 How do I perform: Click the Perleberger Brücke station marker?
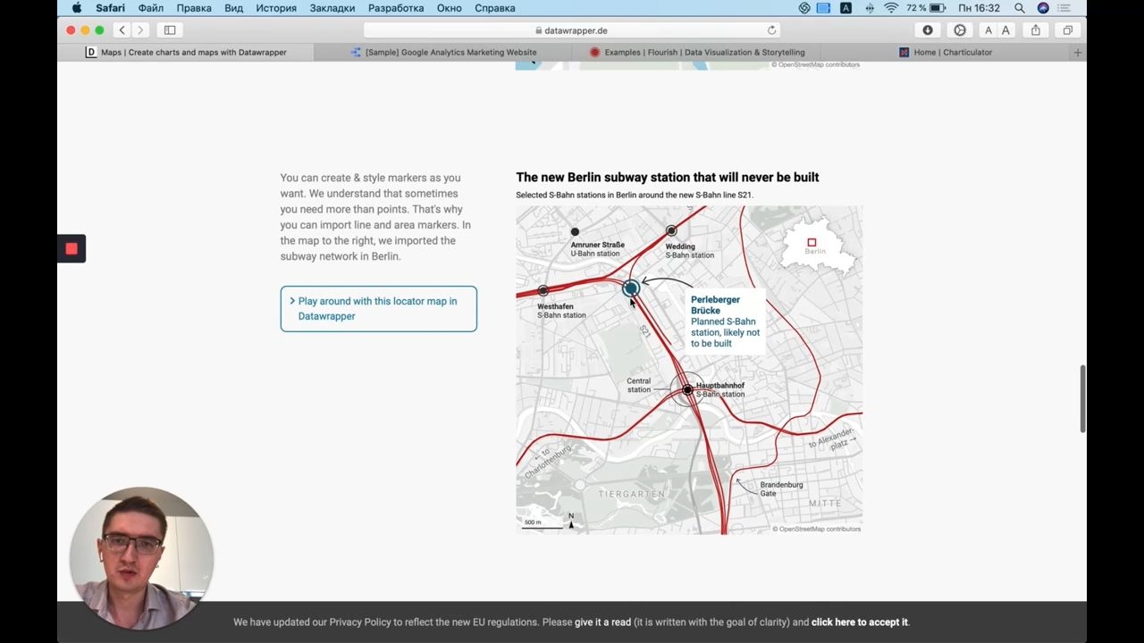tap(631, 288)
